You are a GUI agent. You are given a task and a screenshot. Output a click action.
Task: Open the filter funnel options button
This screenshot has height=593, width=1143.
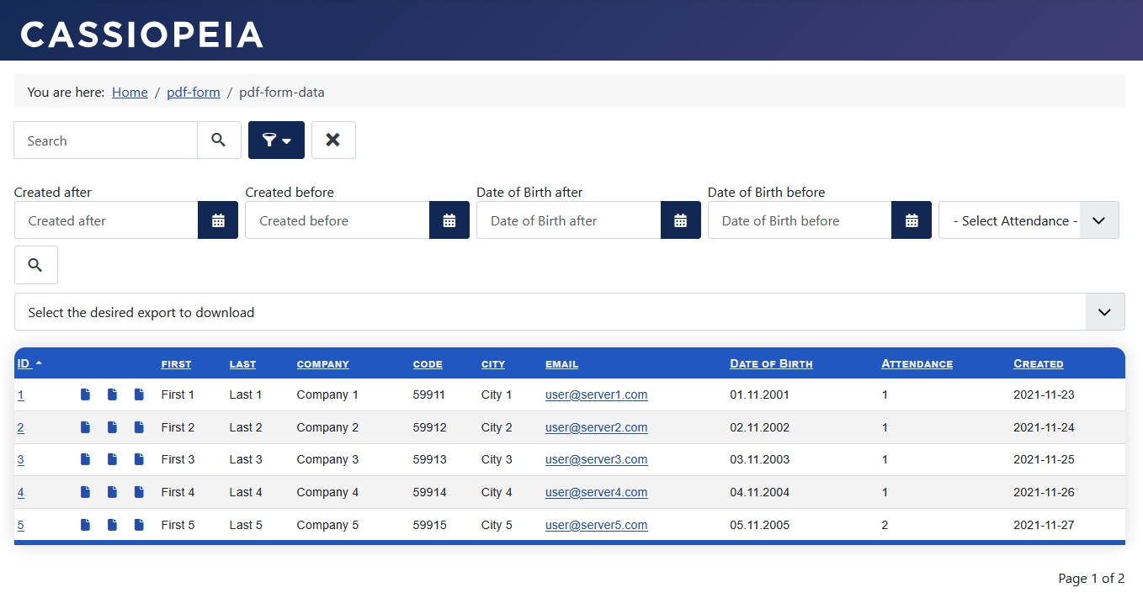[276, 140]
